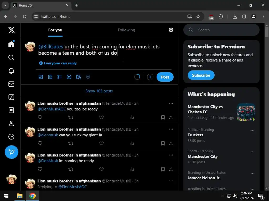Screen dimensions: 269x201
Task: Open Manchester City vs Chelsea FC thumbnail
Action: (x=246, y=112)
